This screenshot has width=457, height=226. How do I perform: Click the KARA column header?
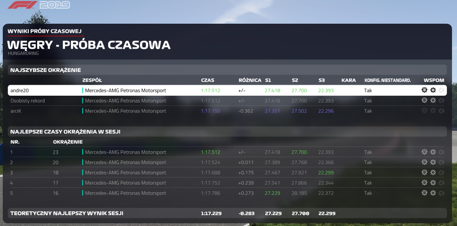pos(349,80)
